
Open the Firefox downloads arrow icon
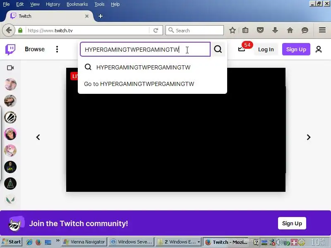click(275, 30)
